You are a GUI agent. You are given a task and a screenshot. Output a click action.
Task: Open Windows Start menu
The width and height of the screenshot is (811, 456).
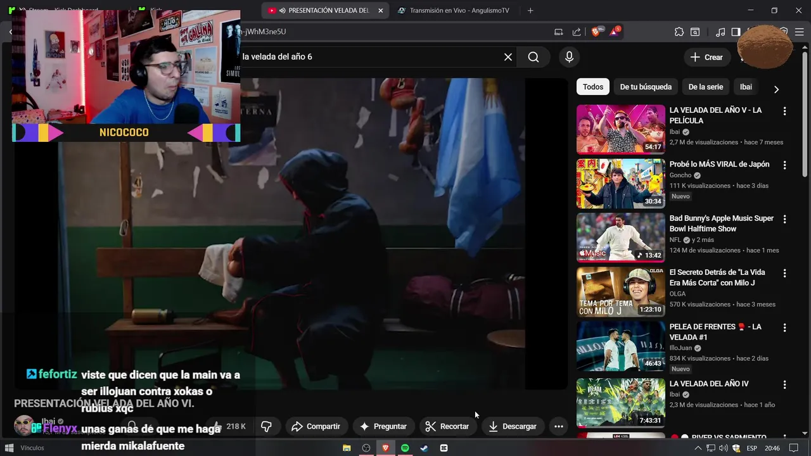[10, 448]
